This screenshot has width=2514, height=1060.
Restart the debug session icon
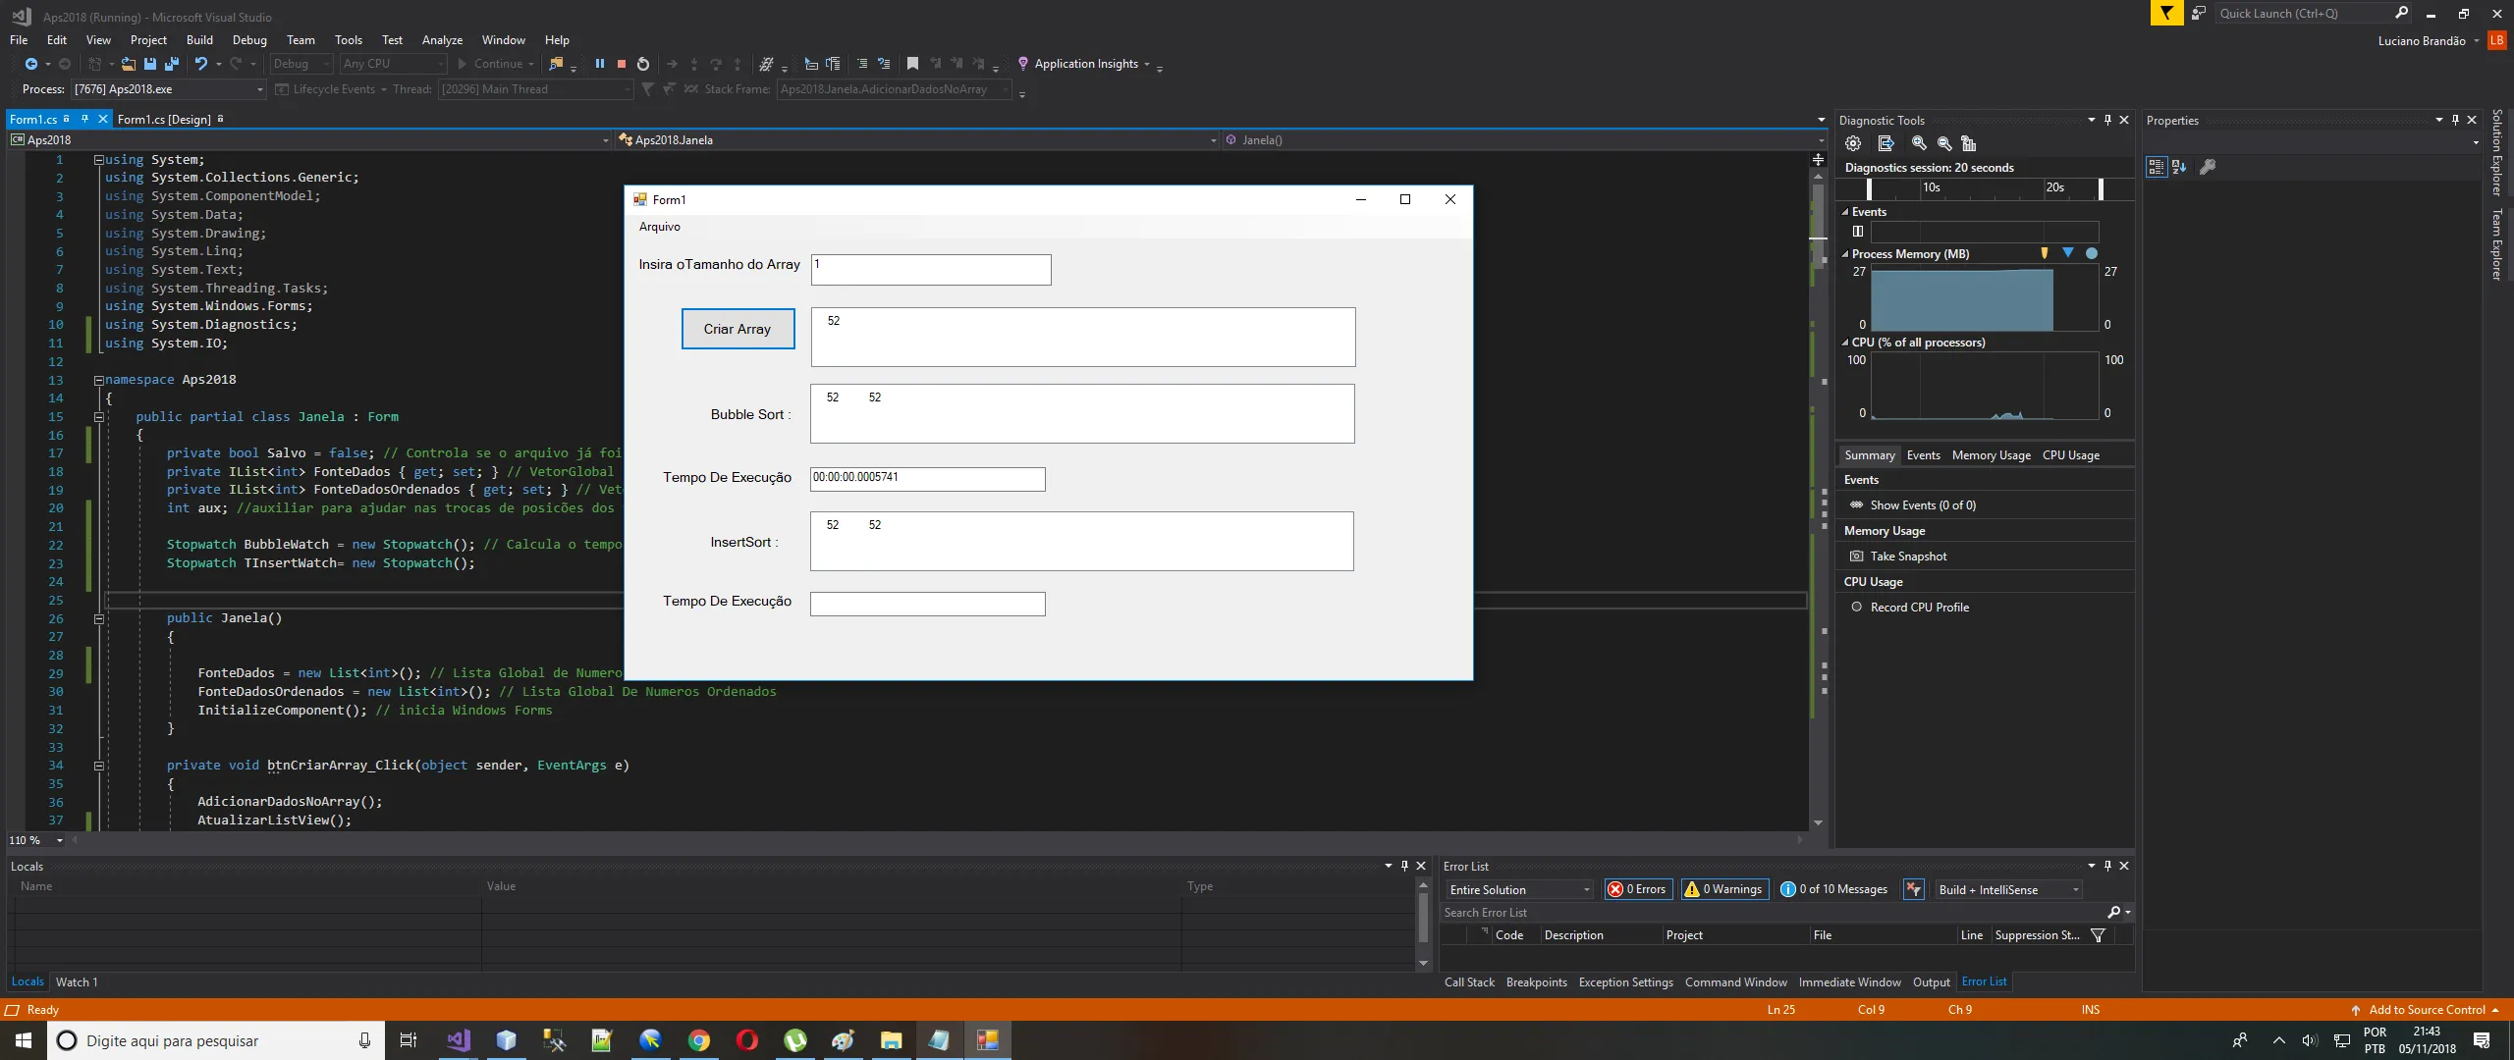[x=642, y=64]
